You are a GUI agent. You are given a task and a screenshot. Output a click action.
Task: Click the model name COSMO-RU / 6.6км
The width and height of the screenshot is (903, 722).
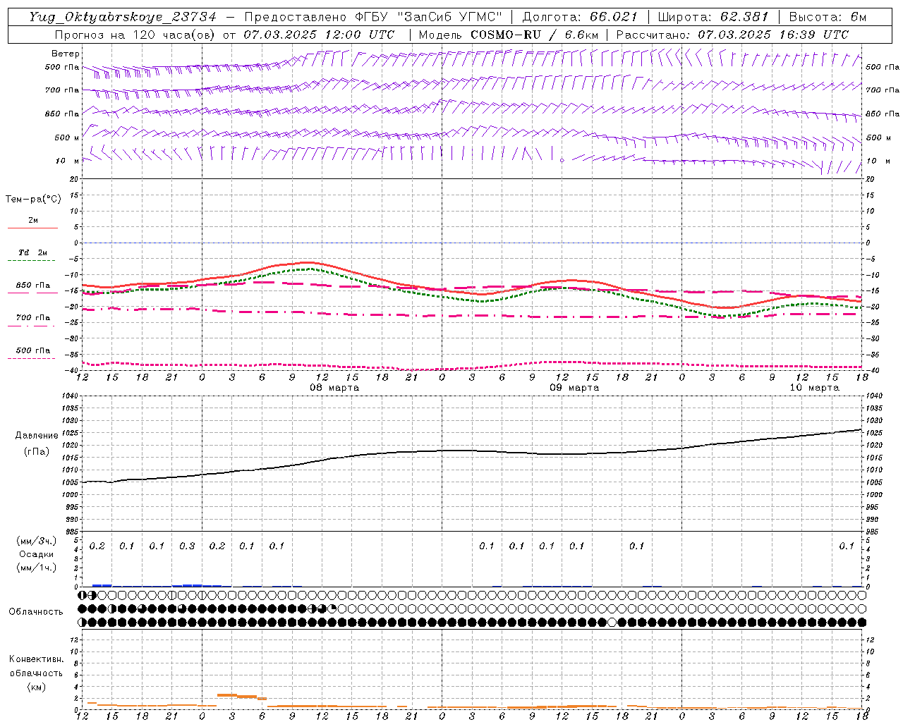pyautogui.click(x=534, y=35)
